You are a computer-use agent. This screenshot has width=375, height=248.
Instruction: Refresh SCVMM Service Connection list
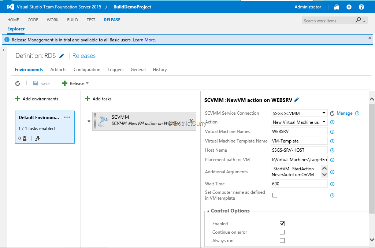point(332,113)
